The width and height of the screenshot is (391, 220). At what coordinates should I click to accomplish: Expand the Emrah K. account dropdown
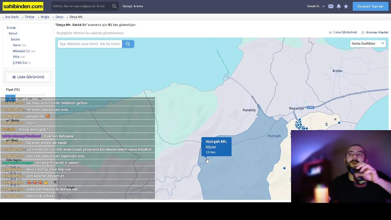(316, 6)
